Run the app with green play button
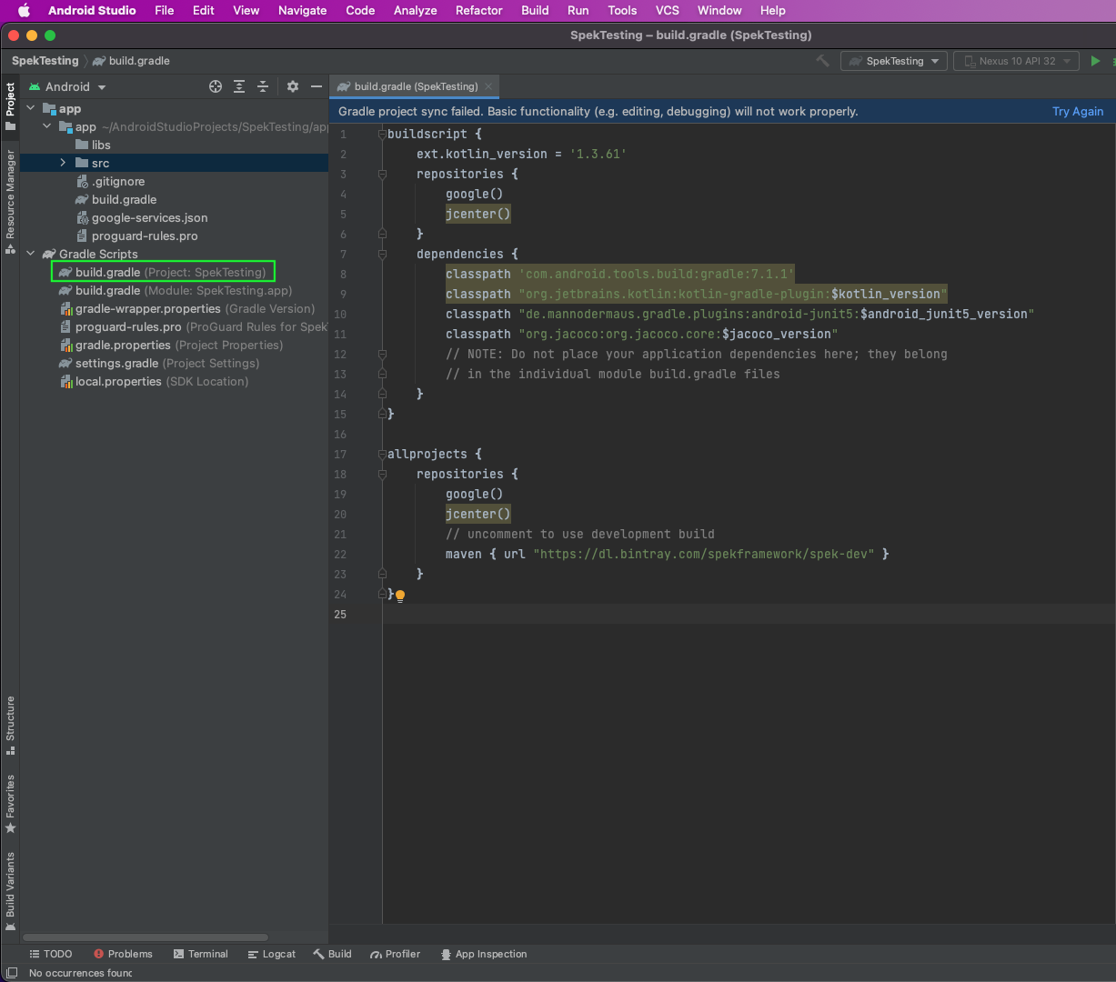The height and width of the screenshot is (982, 1116). pyautogui.click(x=1095, y=61)
